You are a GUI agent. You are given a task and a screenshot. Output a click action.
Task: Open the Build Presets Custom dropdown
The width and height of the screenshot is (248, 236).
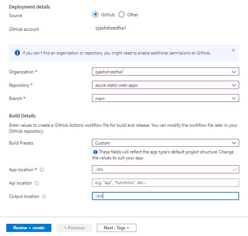point(166,143)
